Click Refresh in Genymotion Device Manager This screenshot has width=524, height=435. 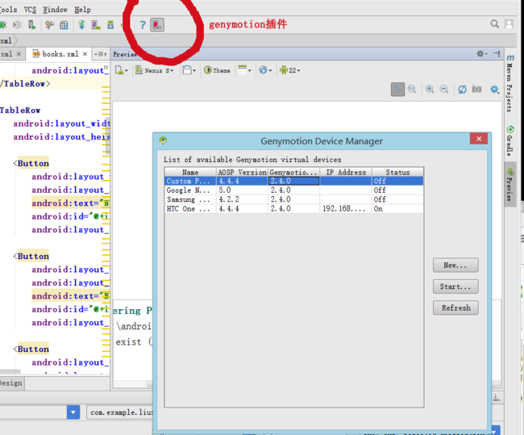pyautogui.click(x=455, y=307)
